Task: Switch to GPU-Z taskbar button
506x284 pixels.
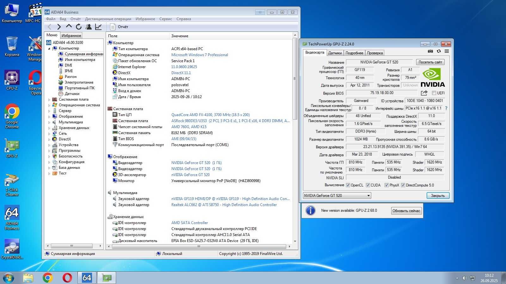Action: tap(107, 278)
